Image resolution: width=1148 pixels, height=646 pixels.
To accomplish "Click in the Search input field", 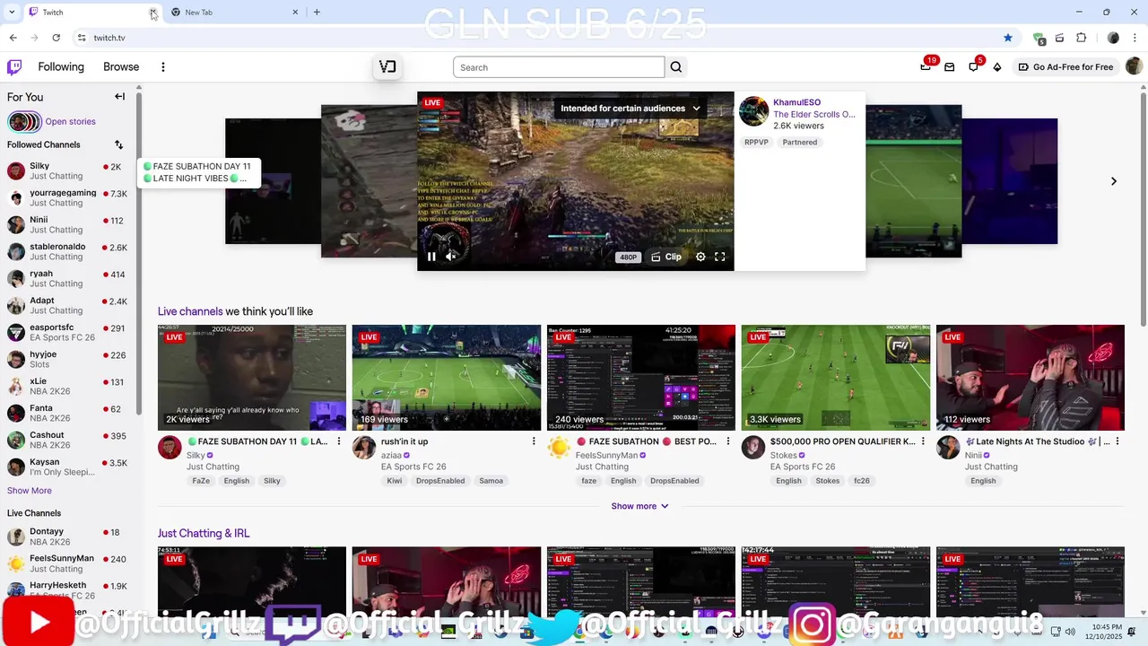I will [559, 67].
